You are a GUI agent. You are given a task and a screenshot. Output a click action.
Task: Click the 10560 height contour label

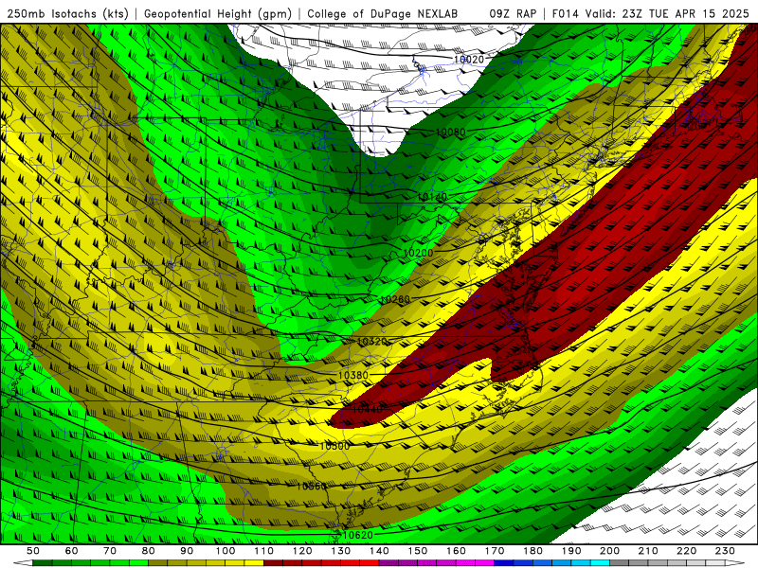point(312,486)
